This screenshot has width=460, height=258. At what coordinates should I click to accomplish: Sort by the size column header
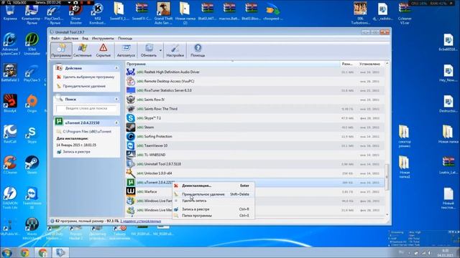pos(347,64)
